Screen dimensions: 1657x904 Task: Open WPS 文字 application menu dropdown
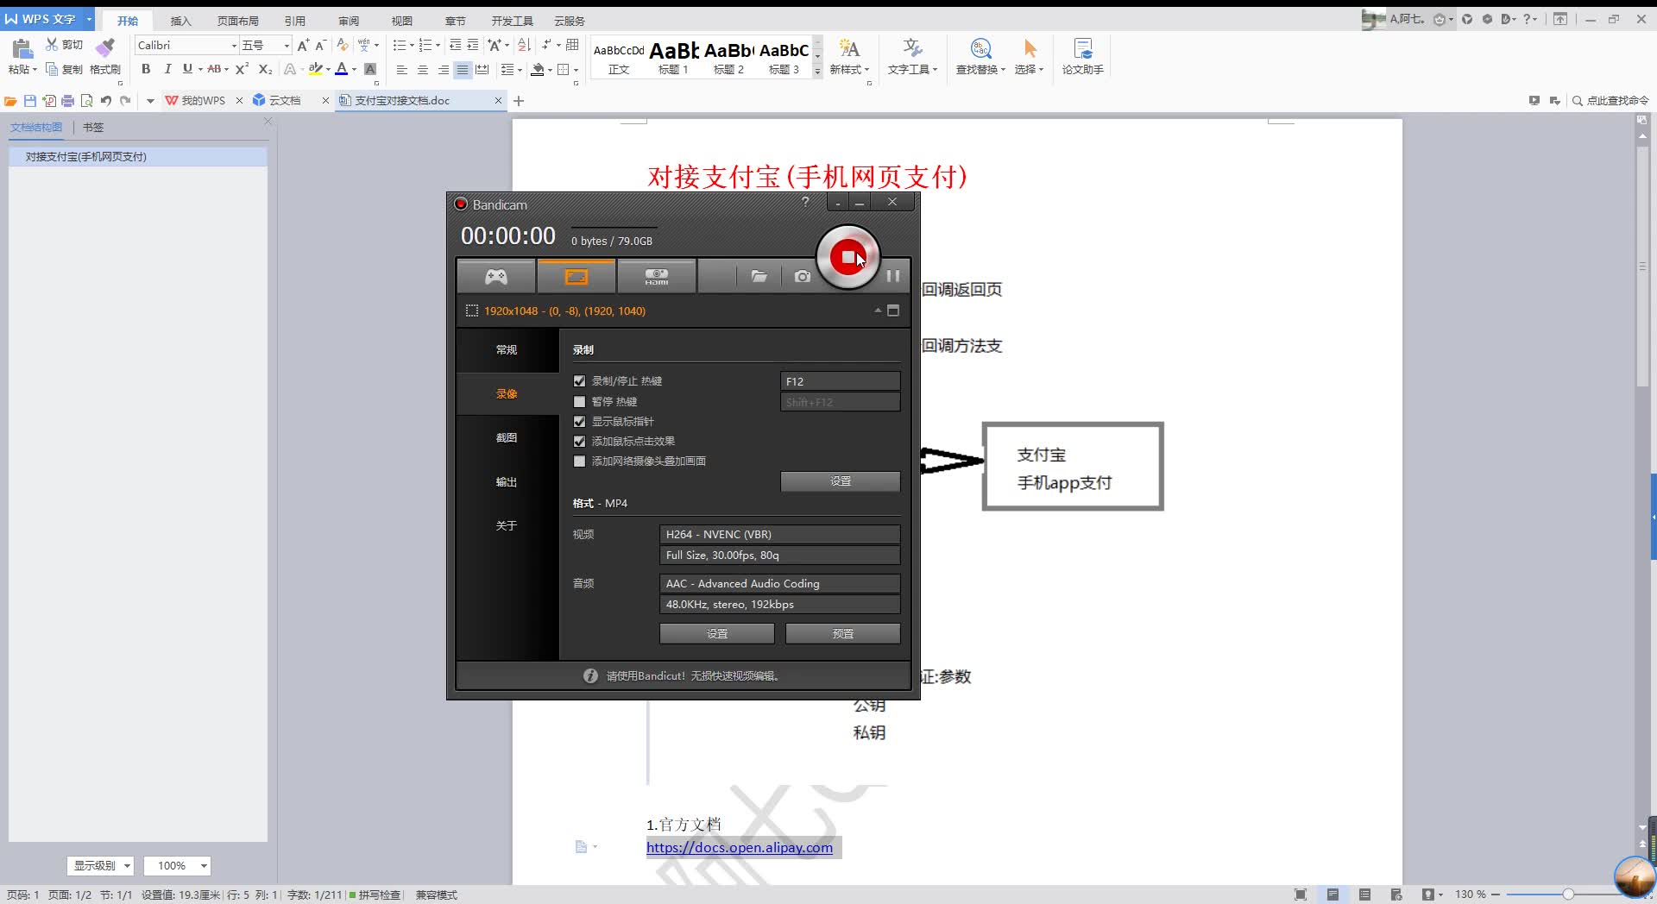coord(89,19)
